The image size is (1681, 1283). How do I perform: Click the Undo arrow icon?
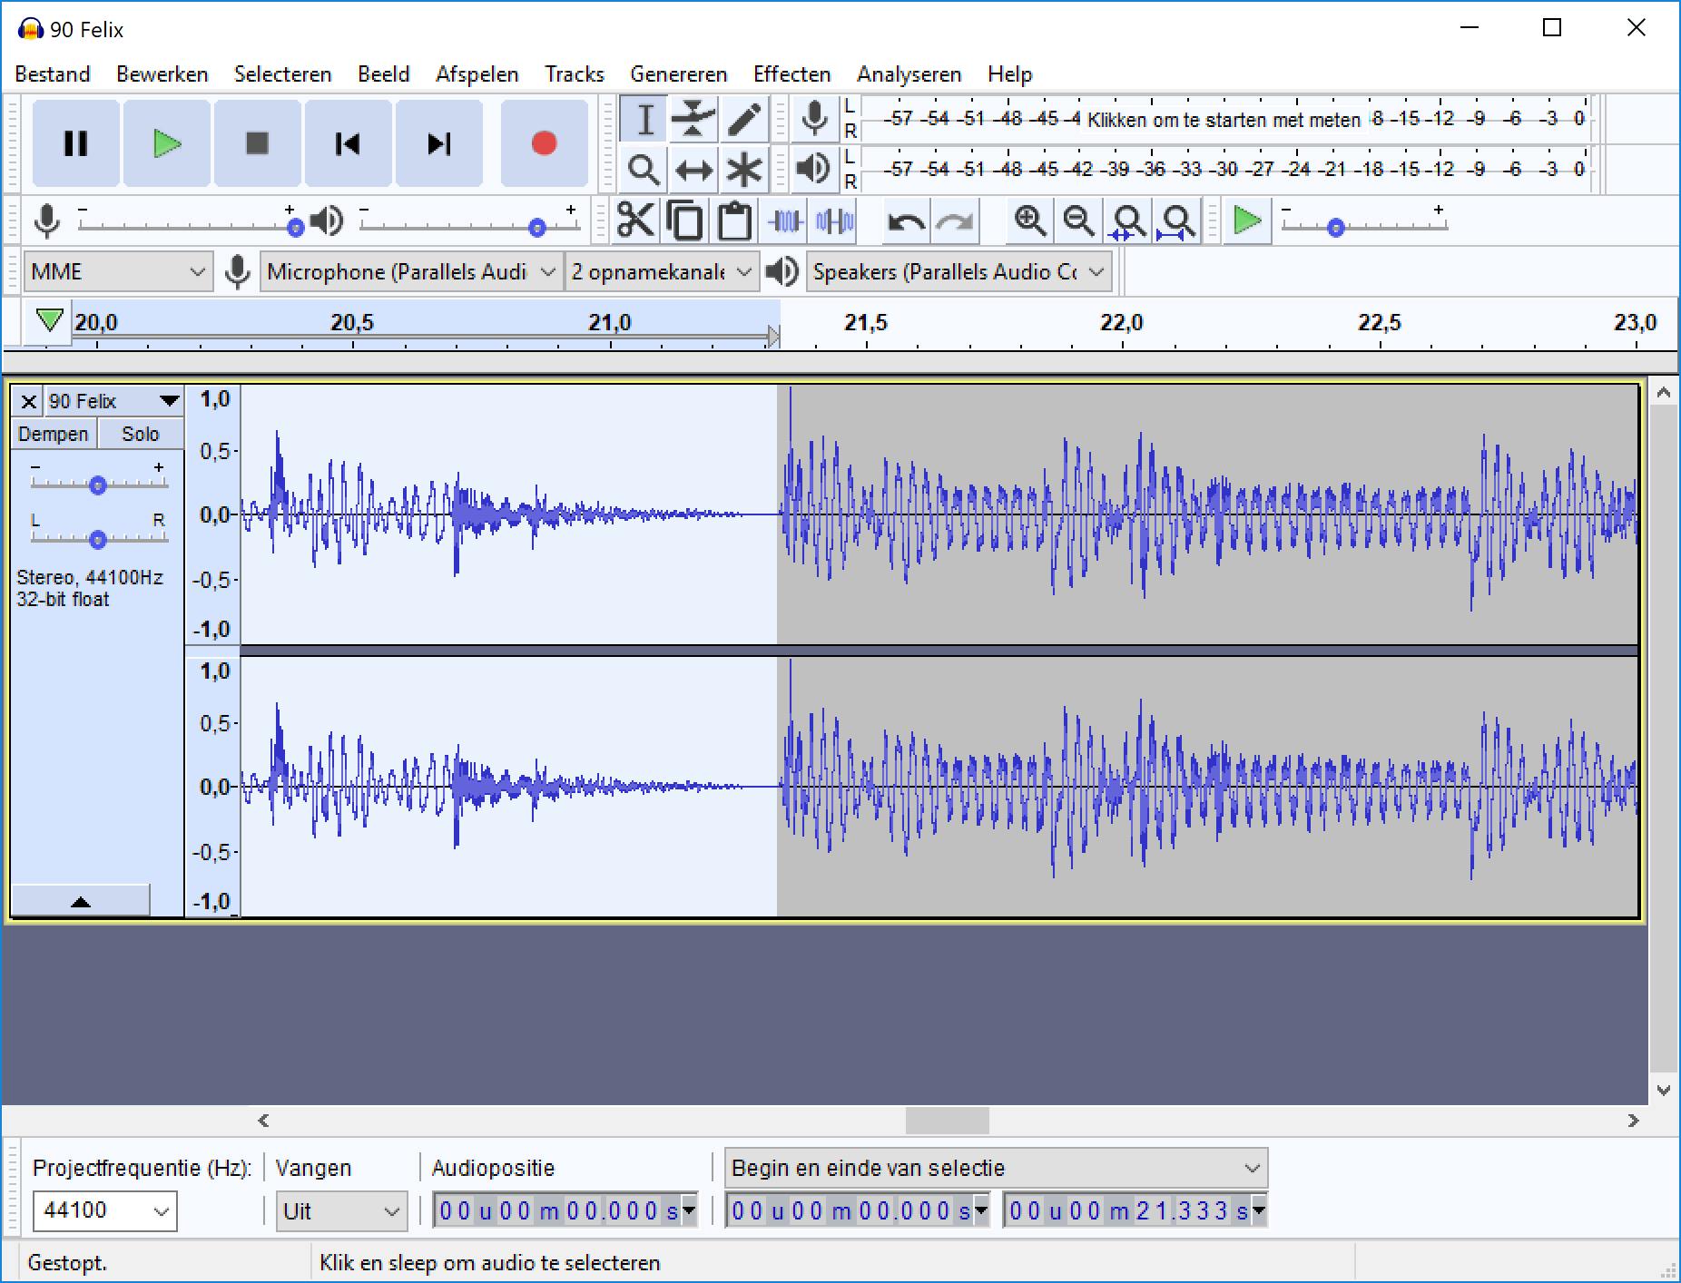(905, 220)
